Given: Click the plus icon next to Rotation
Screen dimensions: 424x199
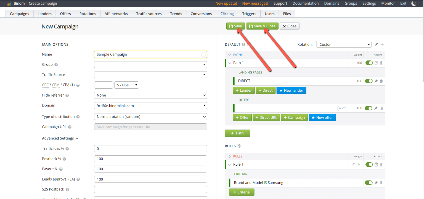Looking at the screenshot, I should point(382,44).
